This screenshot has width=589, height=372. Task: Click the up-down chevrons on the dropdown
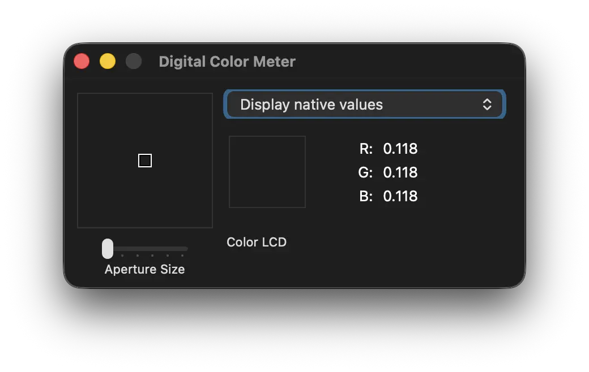pos(487,105)
